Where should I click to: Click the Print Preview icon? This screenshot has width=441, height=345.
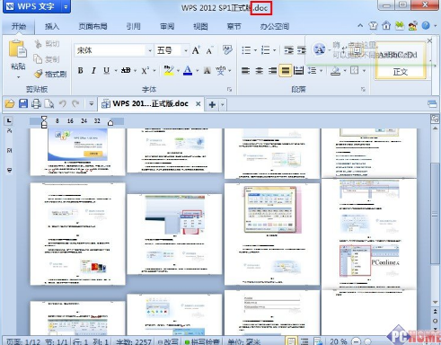click(x=49, y=104)
